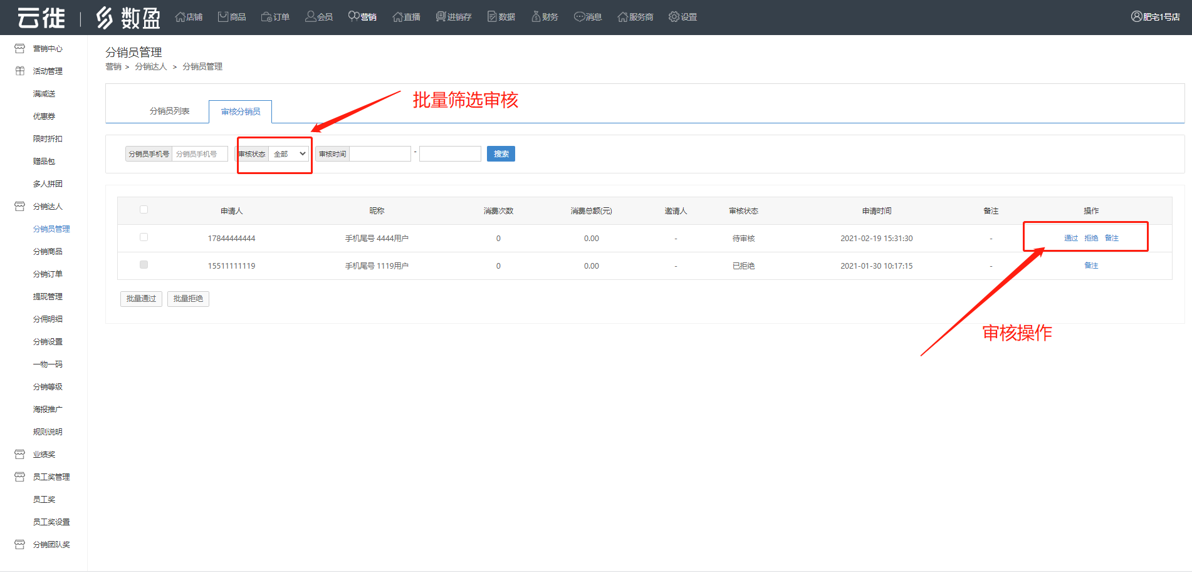Click the 会员 member icon in top bar
The height and width of the screenshot is (573, 1192).
(x=310, y=17)
